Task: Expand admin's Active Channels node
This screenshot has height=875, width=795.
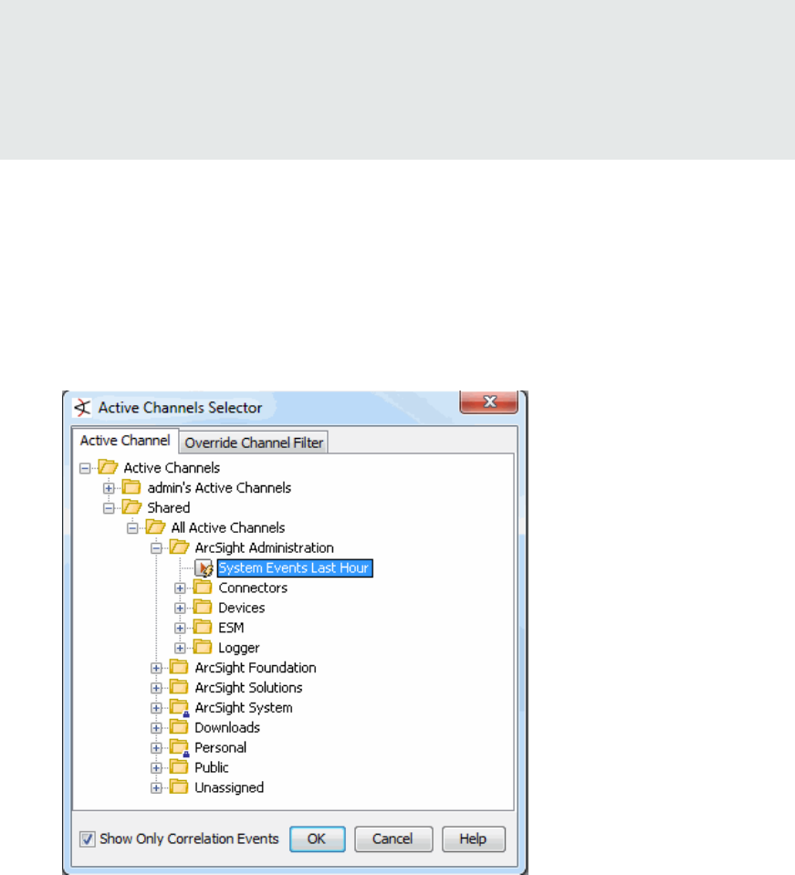Action: 109,488
